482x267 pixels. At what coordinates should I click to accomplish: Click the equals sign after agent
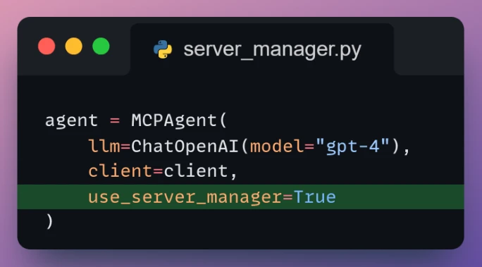click(x=115, y=120)
